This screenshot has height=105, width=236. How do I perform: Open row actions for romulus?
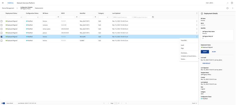[x=197, y=25]
